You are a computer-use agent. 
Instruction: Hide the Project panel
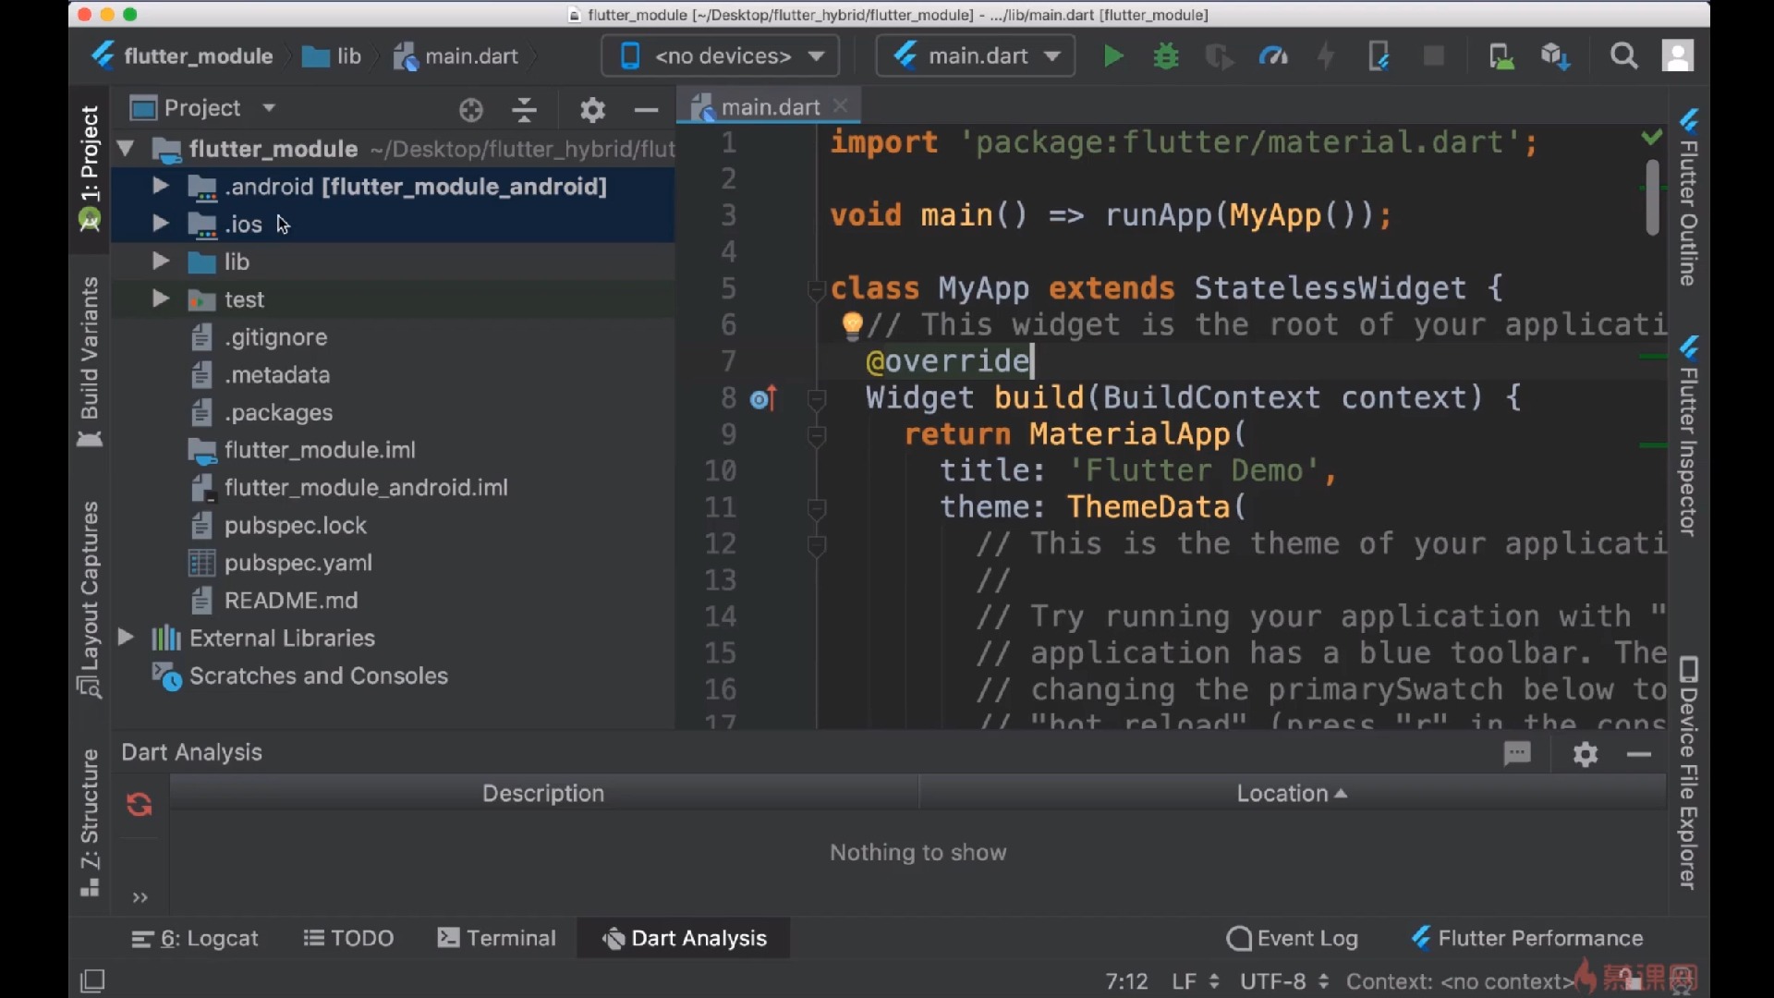tap(646, 111)
